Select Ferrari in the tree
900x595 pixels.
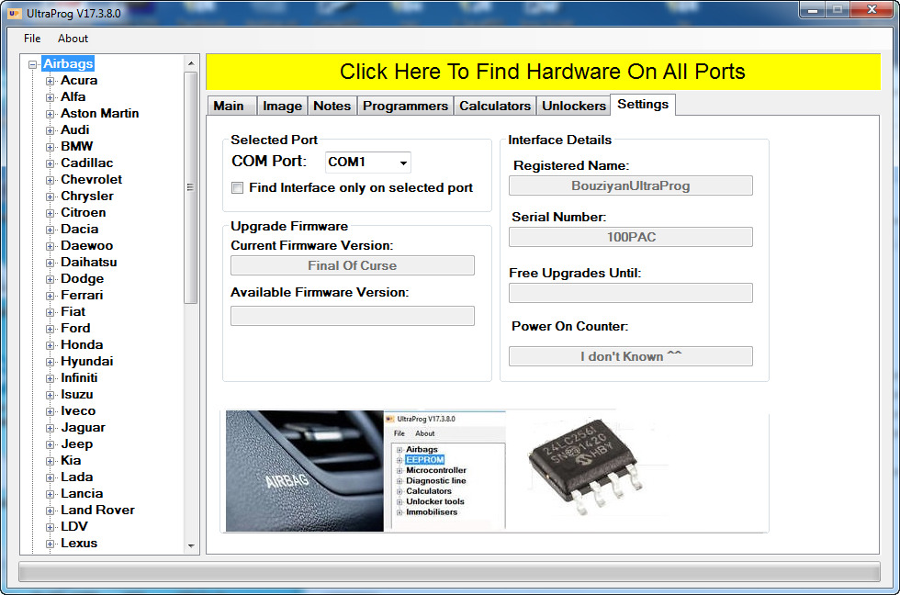click(x=82, y=296)
